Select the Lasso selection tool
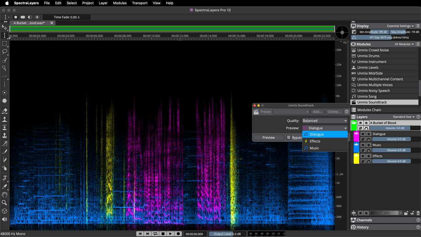The image size is (421, 237). 4,52
